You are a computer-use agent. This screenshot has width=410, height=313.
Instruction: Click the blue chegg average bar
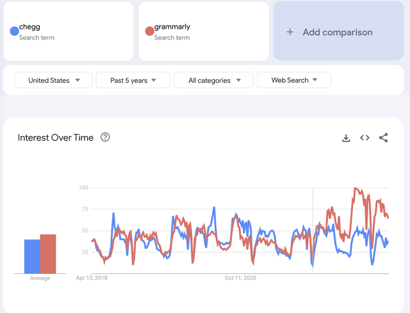click(x=32, y=256)
